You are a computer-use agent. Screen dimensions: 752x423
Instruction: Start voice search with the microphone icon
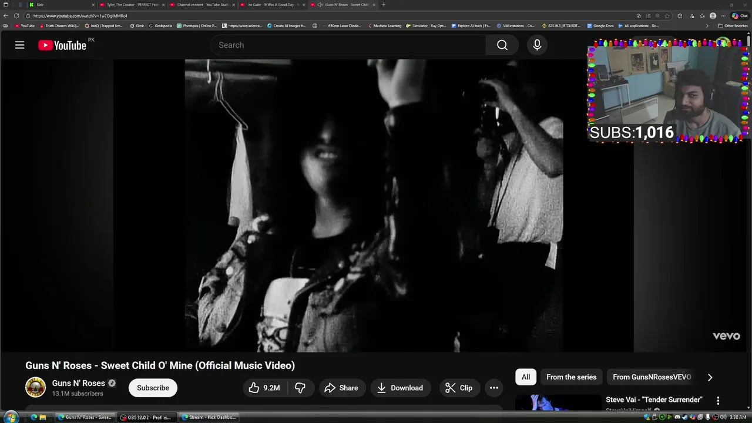(537, 45)
